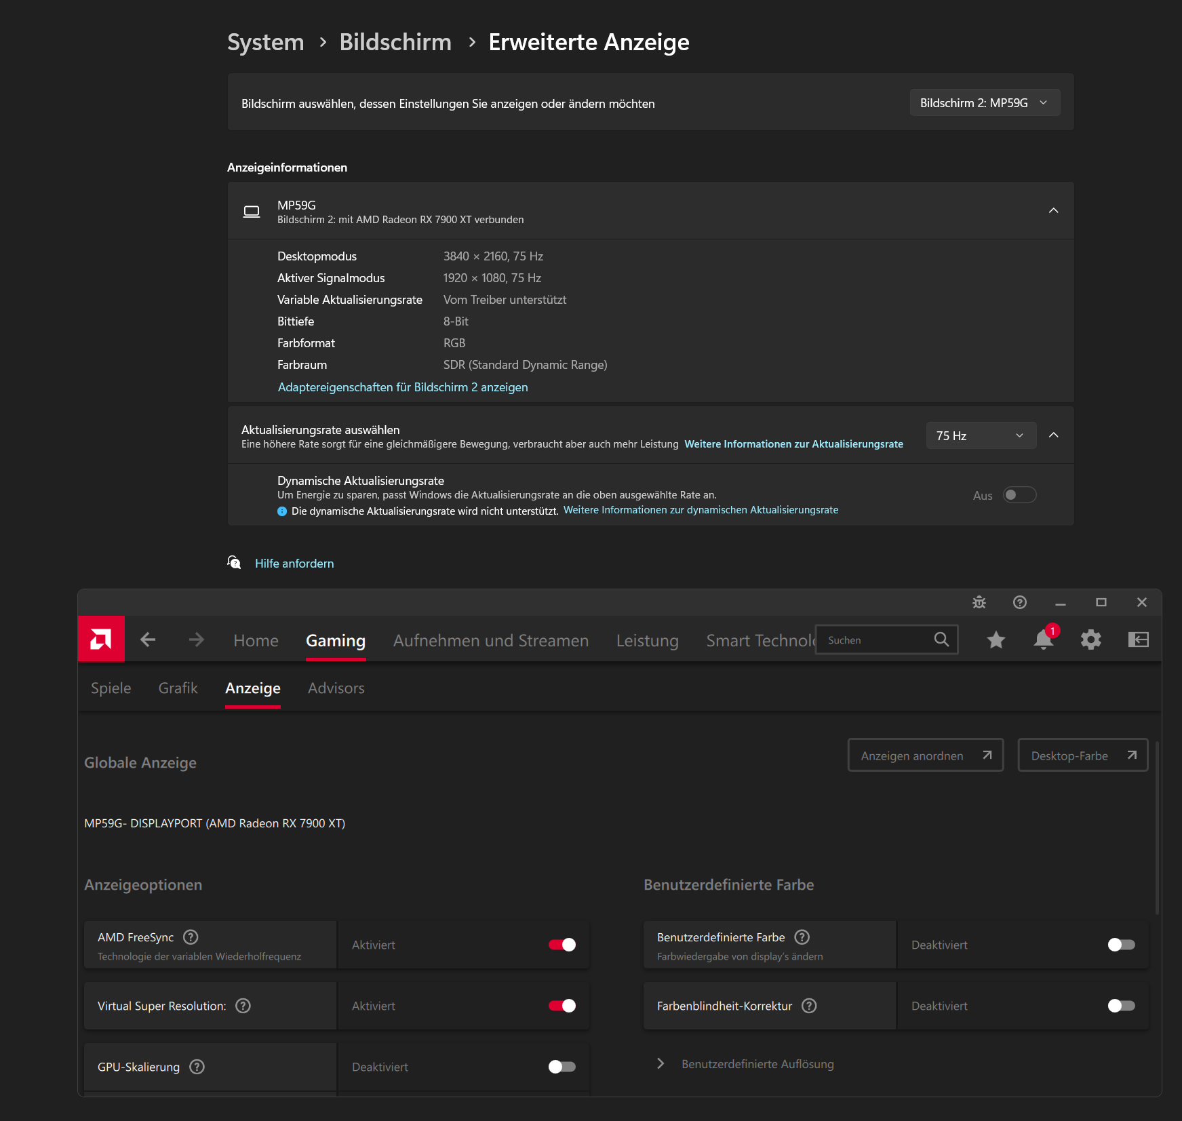The width and height of the screenshot is (1182, 1121).
Task: Navigate to System breadcrumb
Action: 266,42
